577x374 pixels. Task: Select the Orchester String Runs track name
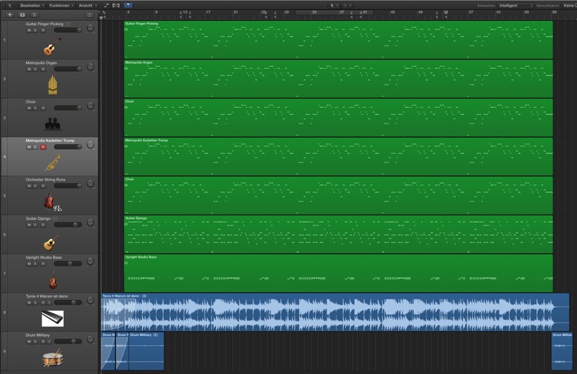pyautogui.click(x=45, y=179)
